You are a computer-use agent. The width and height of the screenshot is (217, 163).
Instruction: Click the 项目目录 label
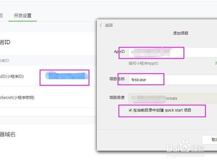click(x=117, y=97)
